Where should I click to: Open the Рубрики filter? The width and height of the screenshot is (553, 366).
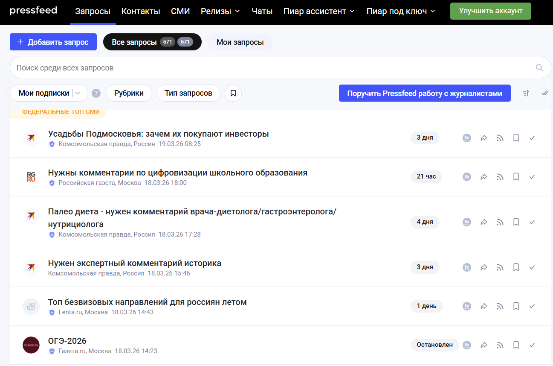[129, 93]
